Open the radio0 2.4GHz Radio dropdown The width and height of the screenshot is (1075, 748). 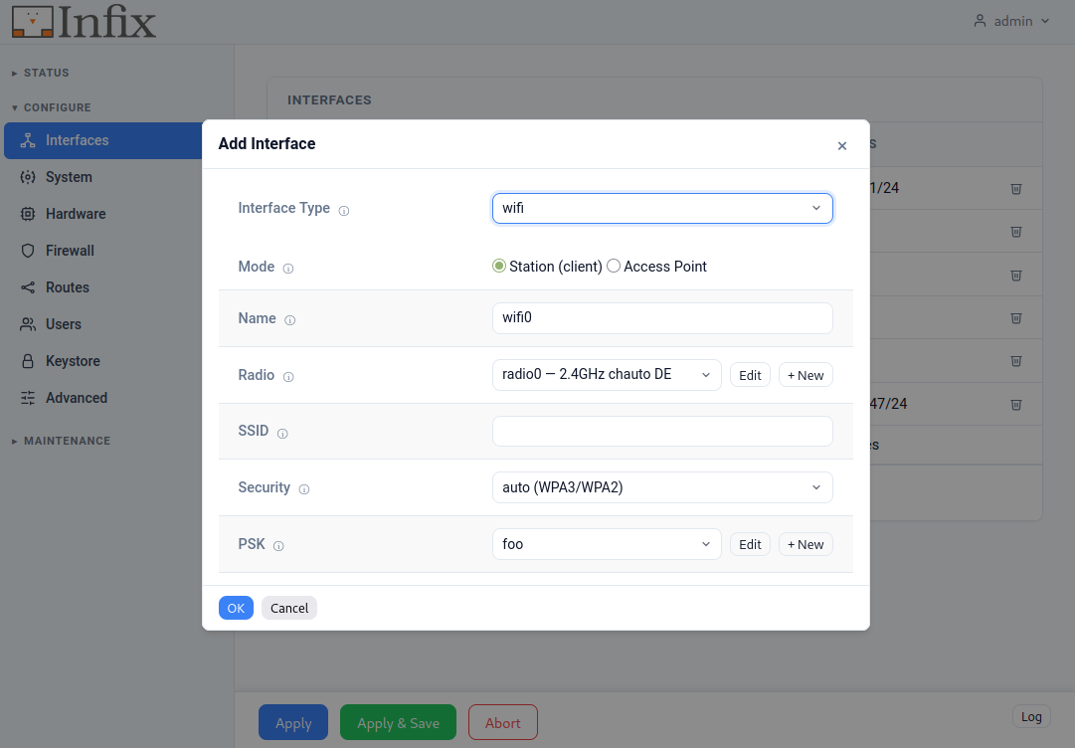point(607,375)
